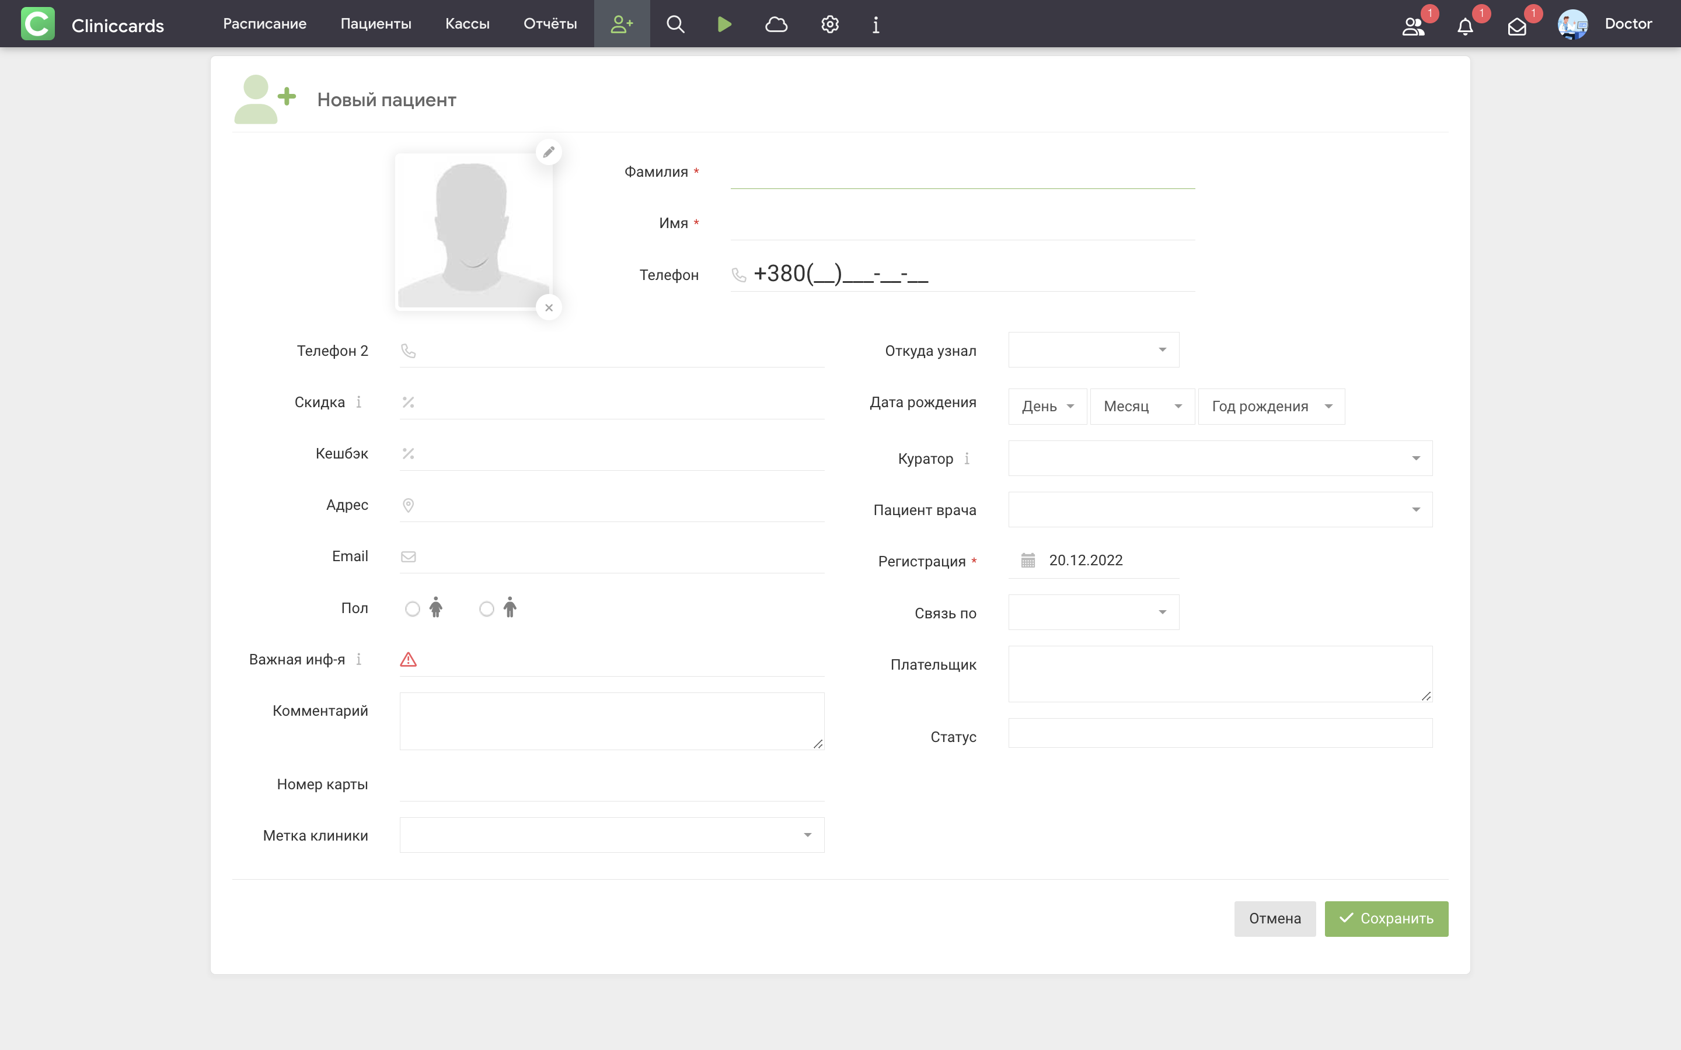Go to Кассы menu

[468, 24]
